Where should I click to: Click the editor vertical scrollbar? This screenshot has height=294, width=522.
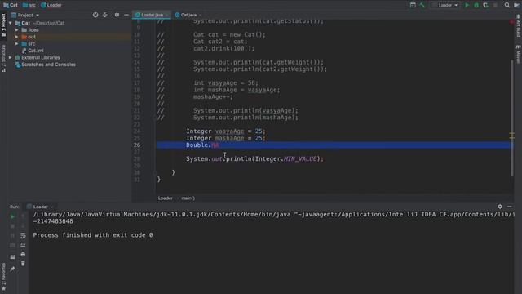[512, 118]
